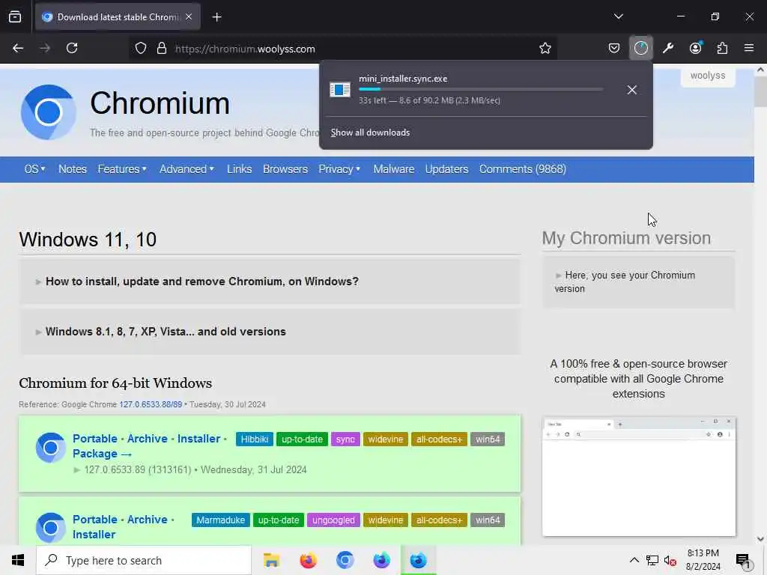Image resolution: width=767 pixels, height=575 pixels.
Task: Click the Hibbiki tag
Action: [x=255, y=439]
